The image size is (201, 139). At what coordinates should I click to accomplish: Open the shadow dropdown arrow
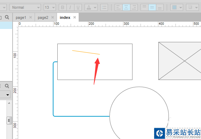coord(196,8)
